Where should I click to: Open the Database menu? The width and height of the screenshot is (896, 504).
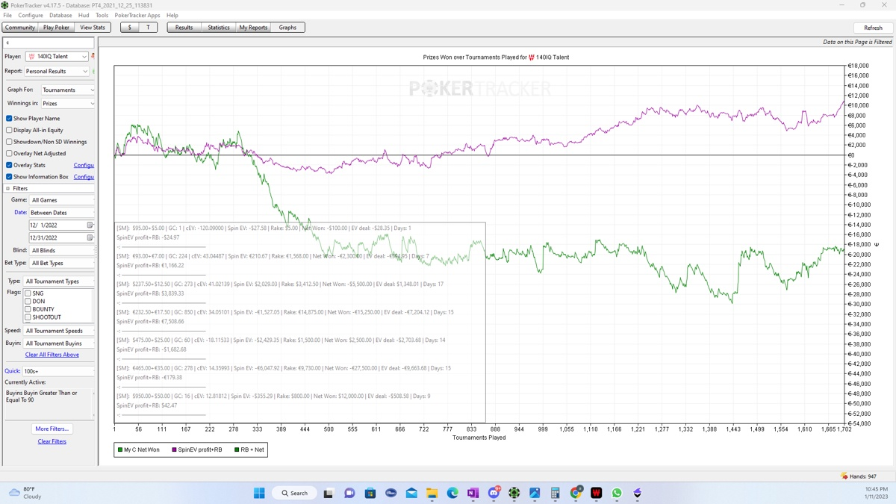60,15
